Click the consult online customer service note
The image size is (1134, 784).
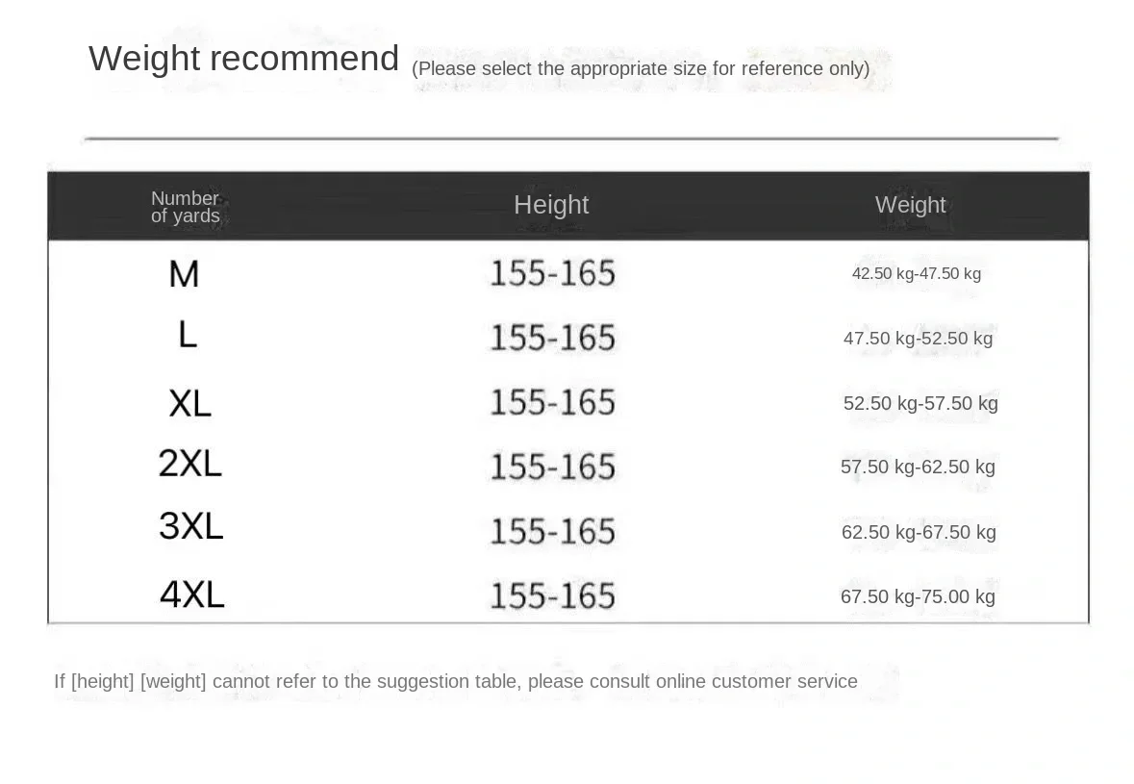(x=456, y=681)
